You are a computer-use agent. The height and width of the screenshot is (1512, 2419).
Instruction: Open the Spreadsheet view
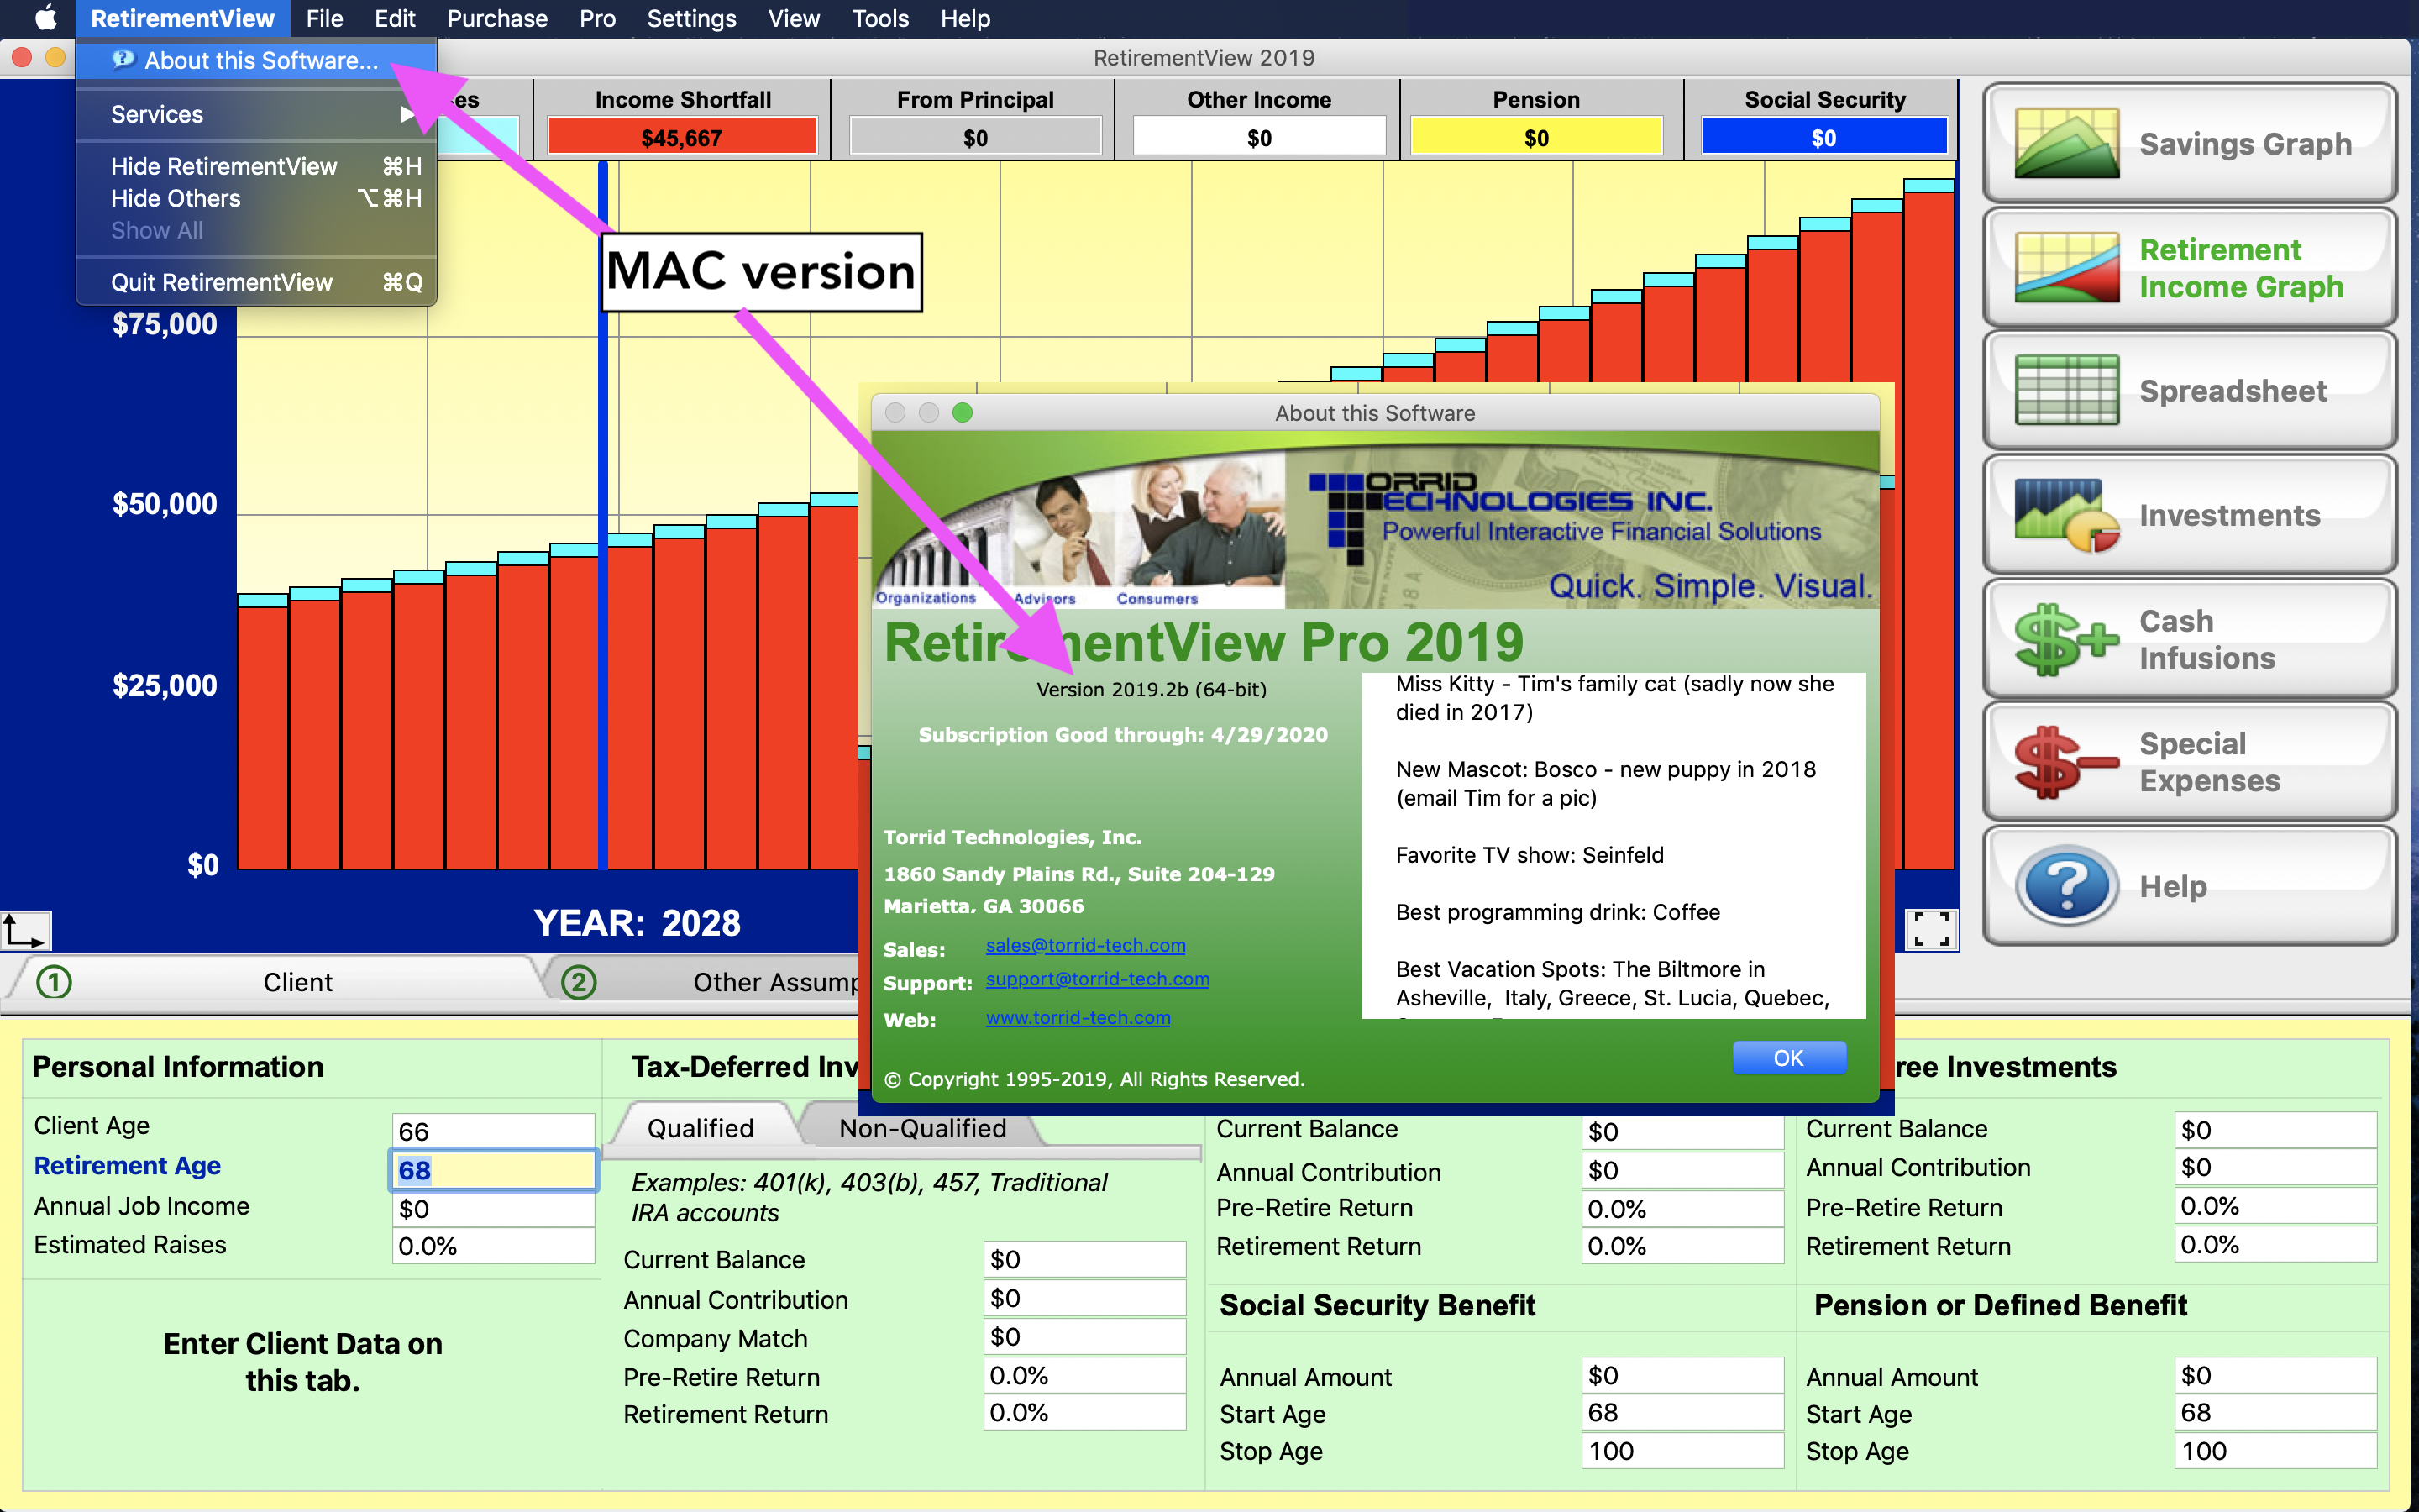pos(2189,391)
